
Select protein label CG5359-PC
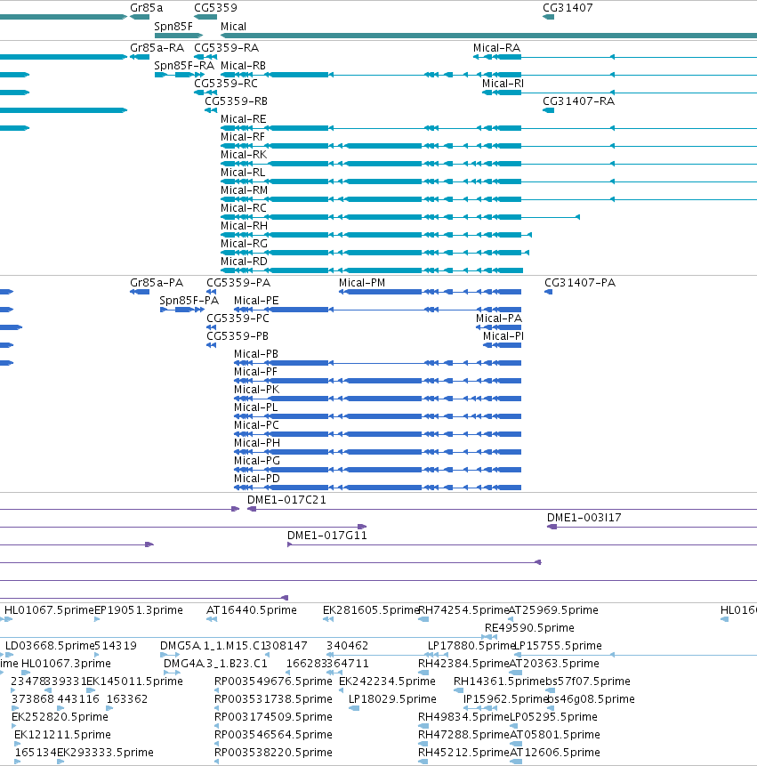pos(238,318)
